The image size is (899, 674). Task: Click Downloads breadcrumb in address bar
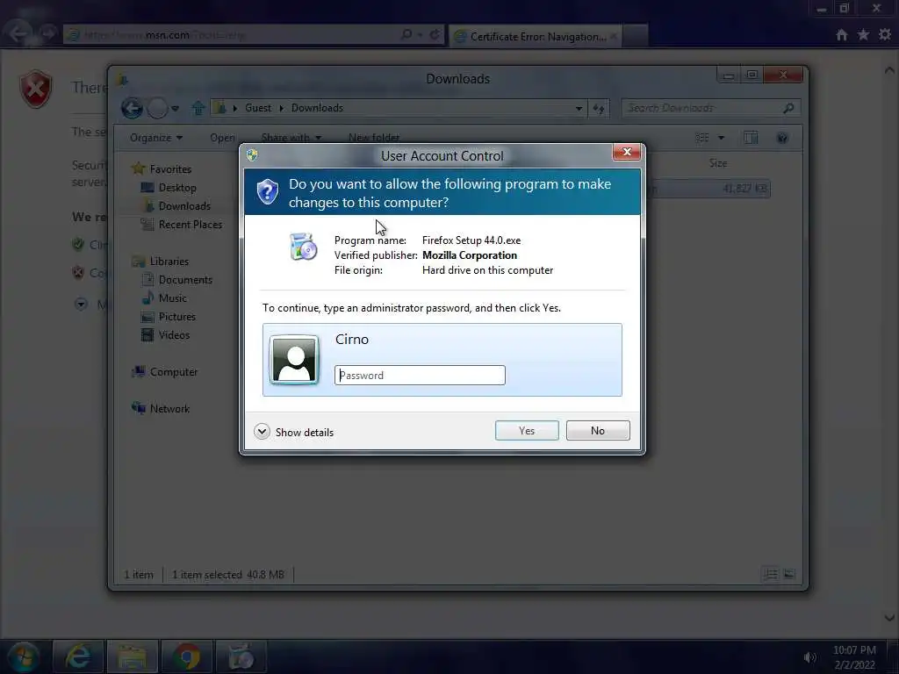click(x=317, y=108)
